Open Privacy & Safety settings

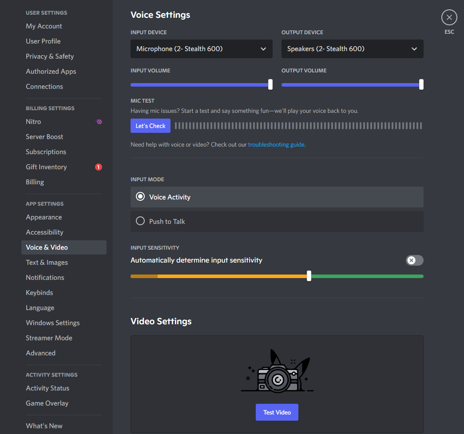click(50, 56)
